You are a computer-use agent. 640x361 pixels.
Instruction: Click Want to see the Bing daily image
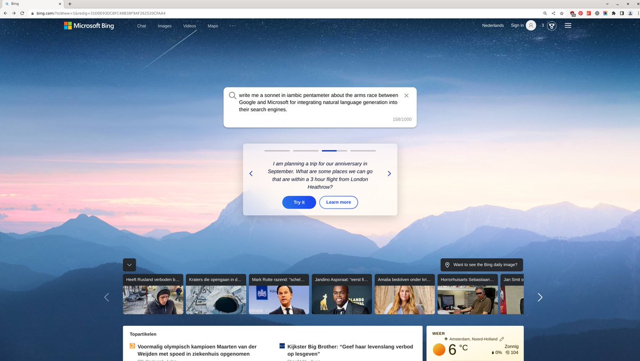click(x=482, y=265)
